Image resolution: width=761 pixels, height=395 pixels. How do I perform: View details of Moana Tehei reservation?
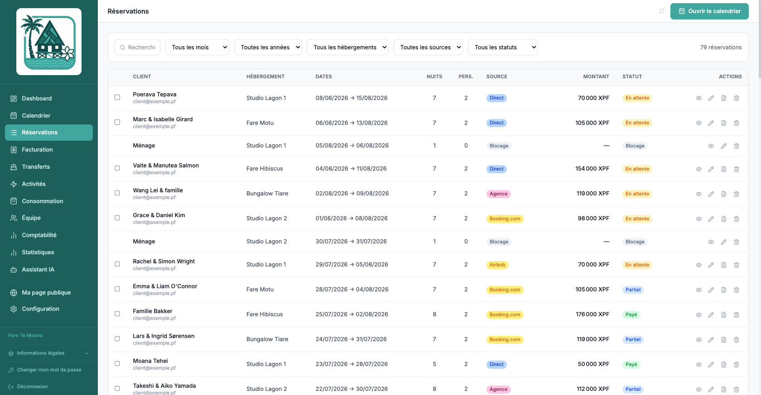point(698,365)
